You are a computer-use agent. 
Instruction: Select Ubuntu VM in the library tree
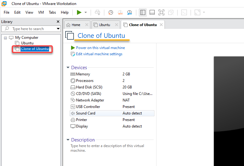(27, 43)
